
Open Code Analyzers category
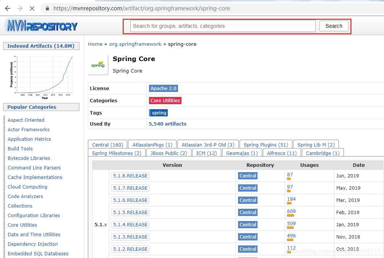click(x=25, y=197)
